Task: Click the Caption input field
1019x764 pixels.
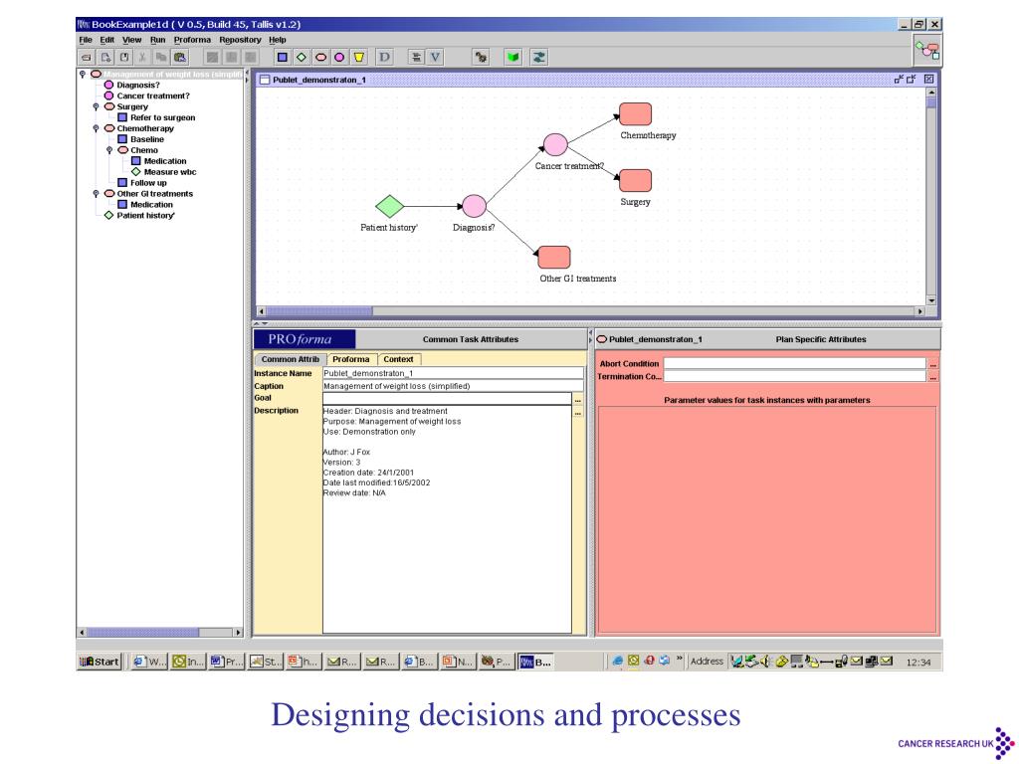Action: [x=452, y=386]
